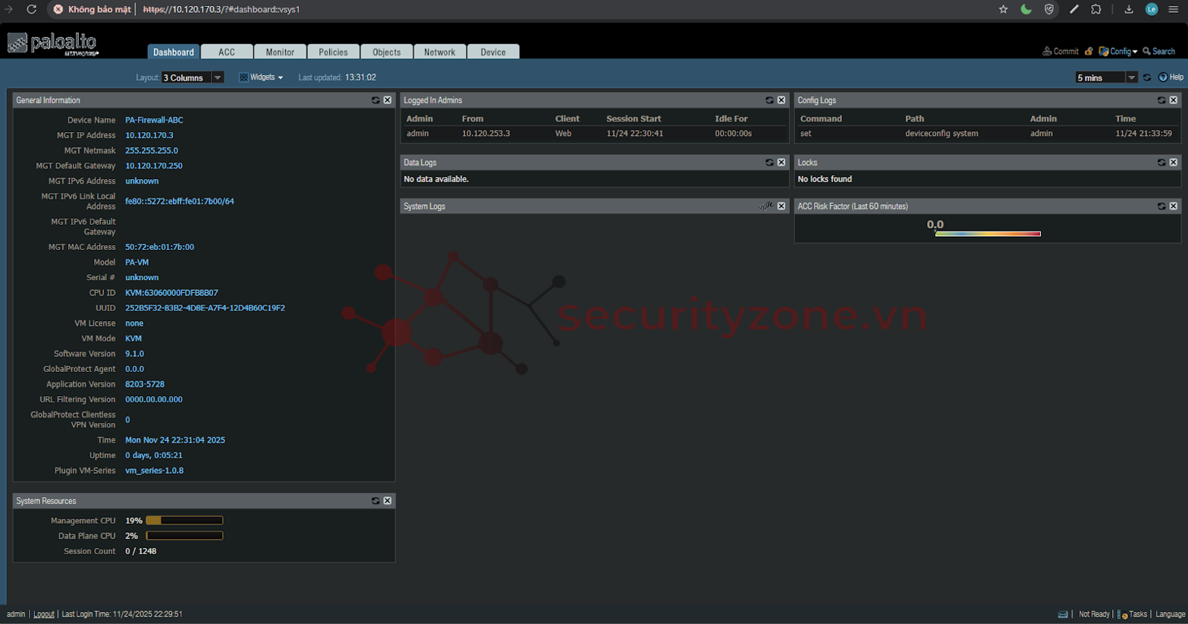Screen dimensions: 1188x624
Task: Close the Logged In Admins widget
Action: click(x=781, y=100)
